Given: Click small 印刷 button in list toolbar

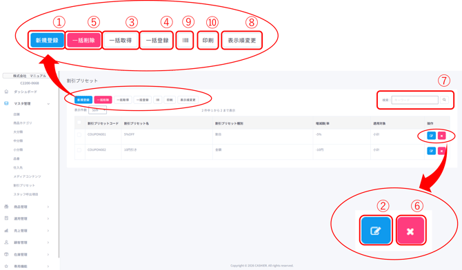Looking at the screenshot, I should tap(170, 100).
